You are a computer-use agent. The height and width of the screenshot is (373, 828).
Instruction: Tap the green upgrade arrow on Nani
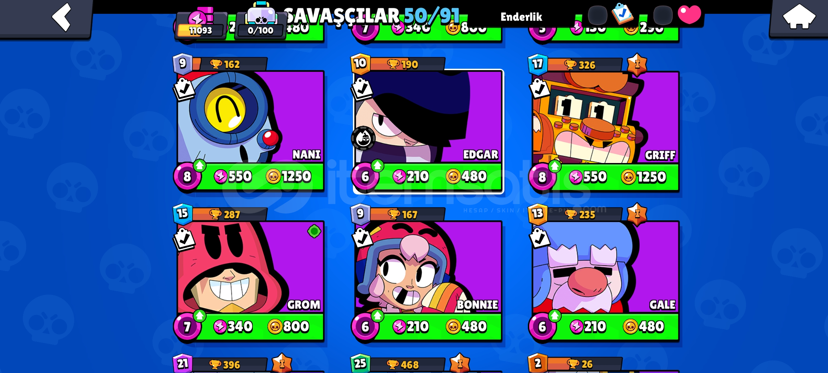coord(199,166)
